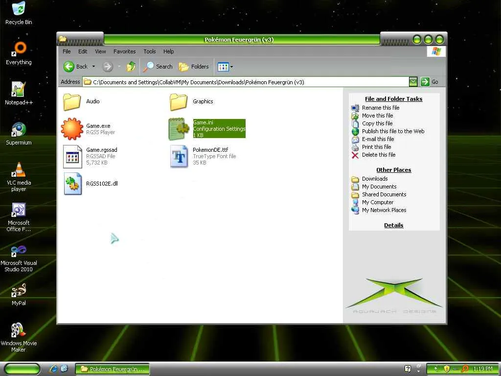Click the Rename this file icon
Screen dimensions: 501x376
[x=355, y=108]
